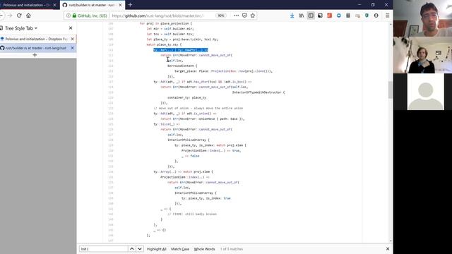
Task: Click the page vertical scrollbar thumb
Action: (x=391, y=90)
